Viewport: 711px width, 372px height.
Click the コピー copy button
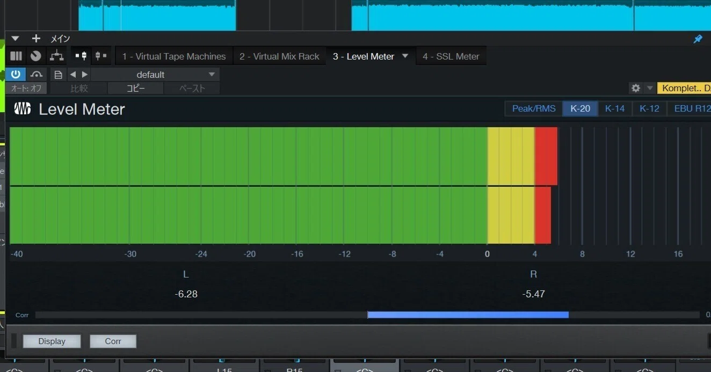click(136, 89)
